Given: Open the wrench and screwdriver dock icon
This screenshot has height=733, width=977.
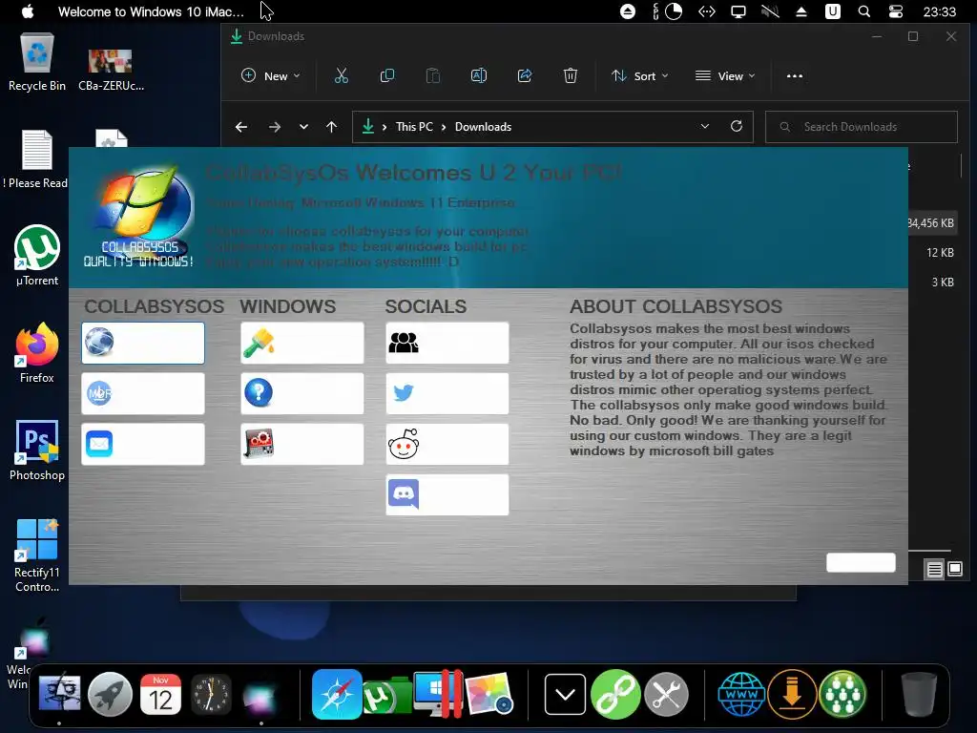Looking at the screenshot, I should tap(666, 695).
